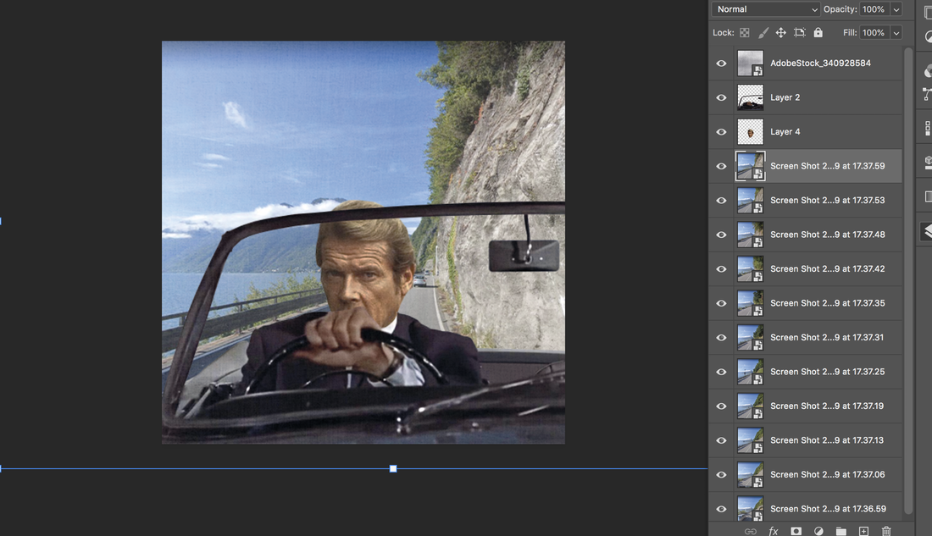This screenshot has width=932, height=536.
Task: Open the Normal blend mode dropdown
Action: pyautogui.click(x=766, y=9)
